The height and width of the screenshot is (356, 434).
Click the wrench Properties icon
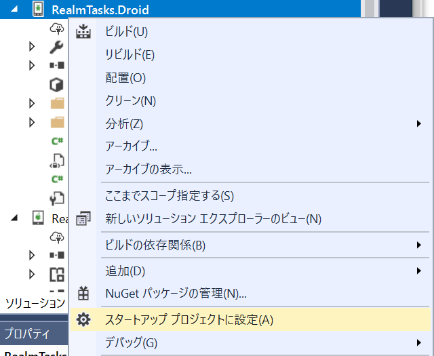[x=57, y=47]
